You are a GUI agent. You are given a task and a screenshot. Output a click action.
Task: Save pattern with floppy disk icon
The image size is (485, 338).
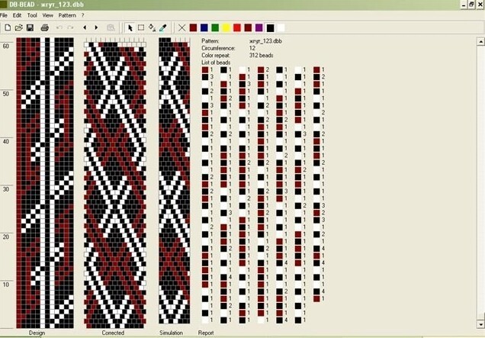[30, 27]
